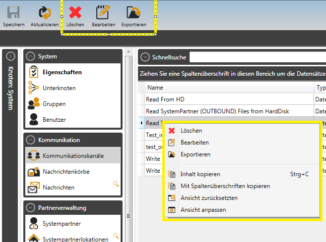This screenshot has width=326, height=242.
Task: Select Gruppen in the sidebar
Action: click(x=54, y=104)
